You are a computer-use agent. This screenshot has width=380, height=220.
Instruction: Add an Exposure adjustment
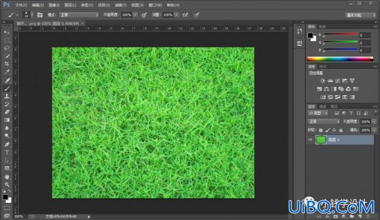(x=344, y=81)
